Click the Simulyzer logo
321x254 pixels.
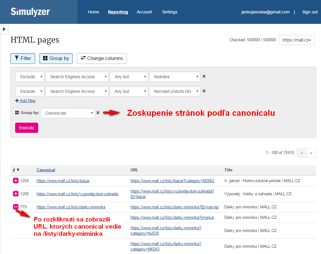tap(30, 12)
